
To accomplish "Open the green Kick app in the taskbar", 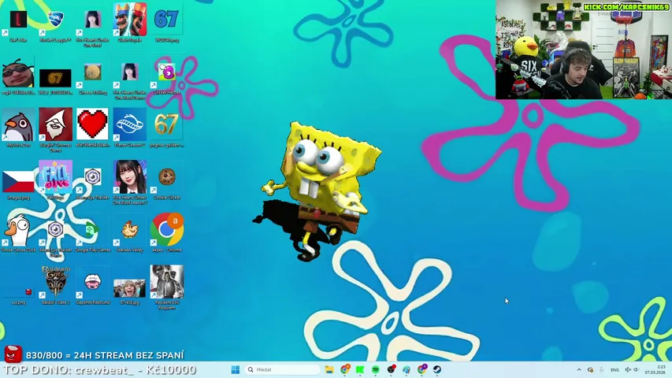I will (x=360, y=369).
